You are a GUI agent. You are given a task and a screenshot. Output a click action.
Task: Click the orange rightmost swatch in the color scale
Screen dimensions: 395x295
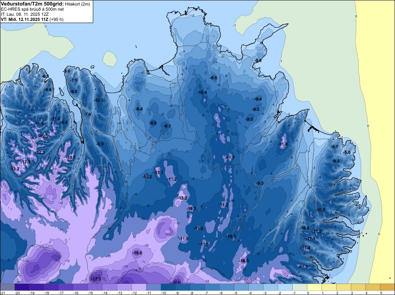[x=387, y=287]
